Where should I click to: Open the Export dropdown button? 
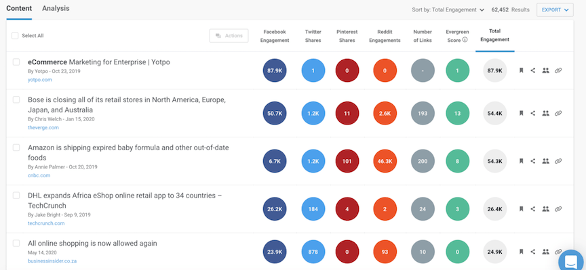click(x=555, y=10)
